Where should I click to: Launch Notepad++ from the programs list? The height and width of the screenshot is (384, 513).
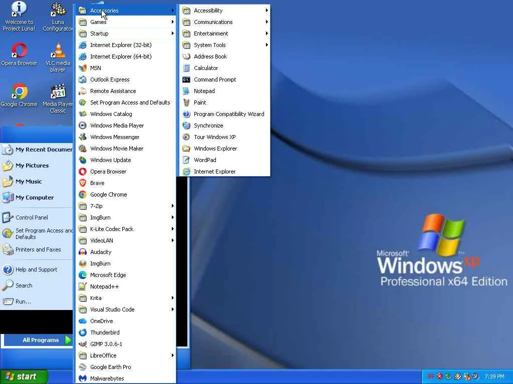coord(126,286)
